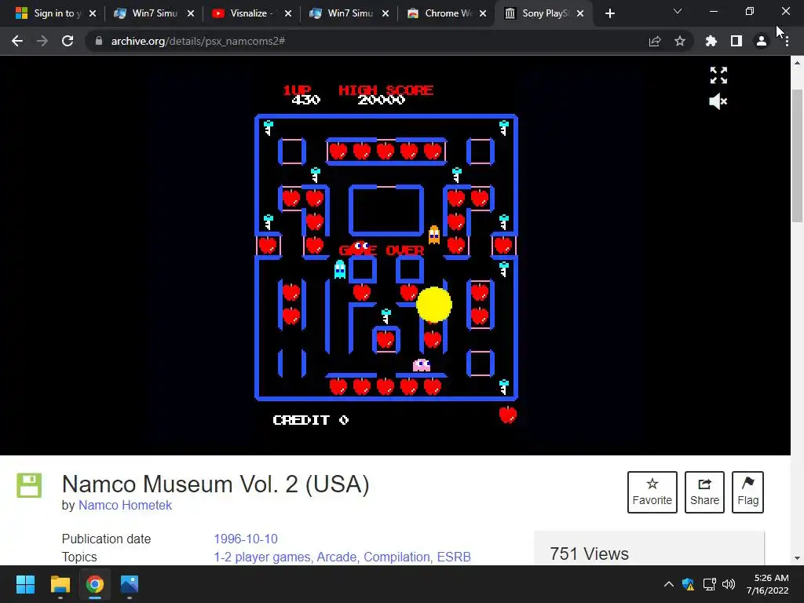This screenshot has height=603, width=804.
Task: Add Namco Museum to Favorites
Action: coord(652,492)
